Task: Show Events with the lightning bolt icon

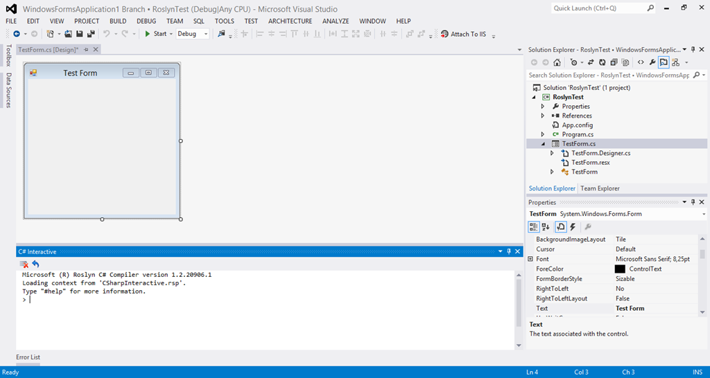Action: pos(573,226)
